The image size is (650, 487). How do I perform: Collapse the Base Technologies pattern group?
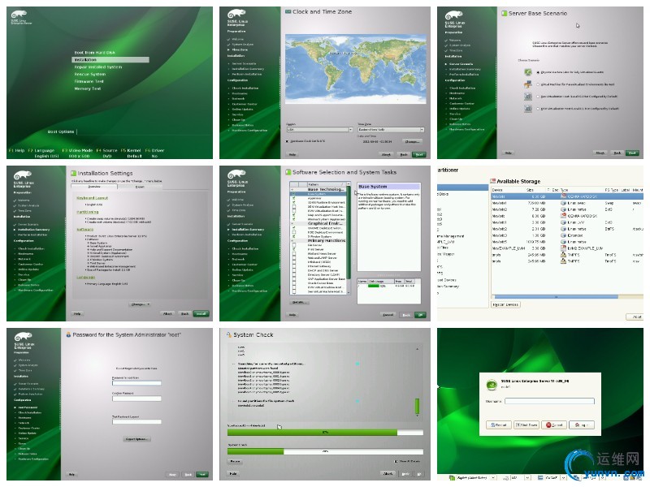(292, 189)
